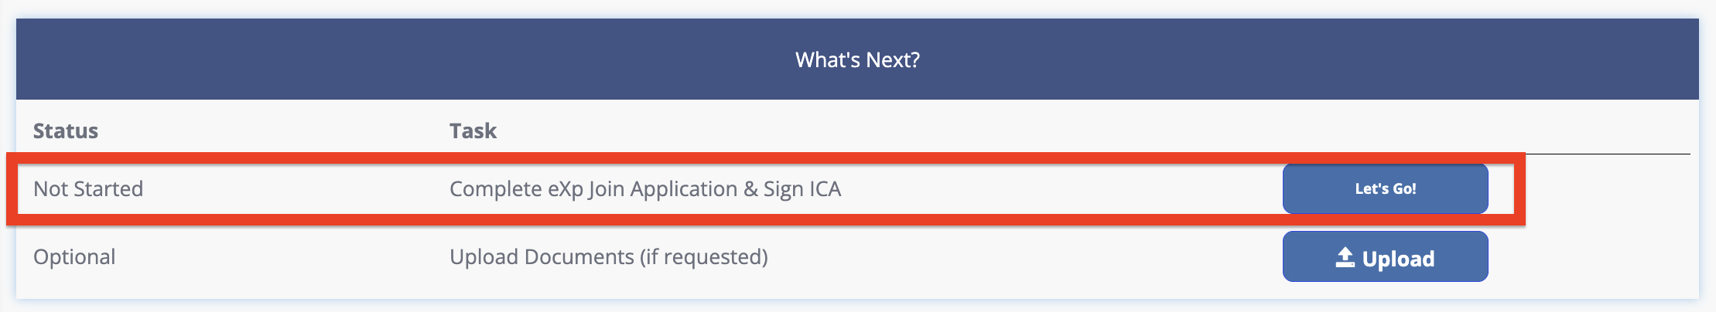The image size is (1716, 312).
Task: Click the word Application in first task
Action: coord(683,188)
